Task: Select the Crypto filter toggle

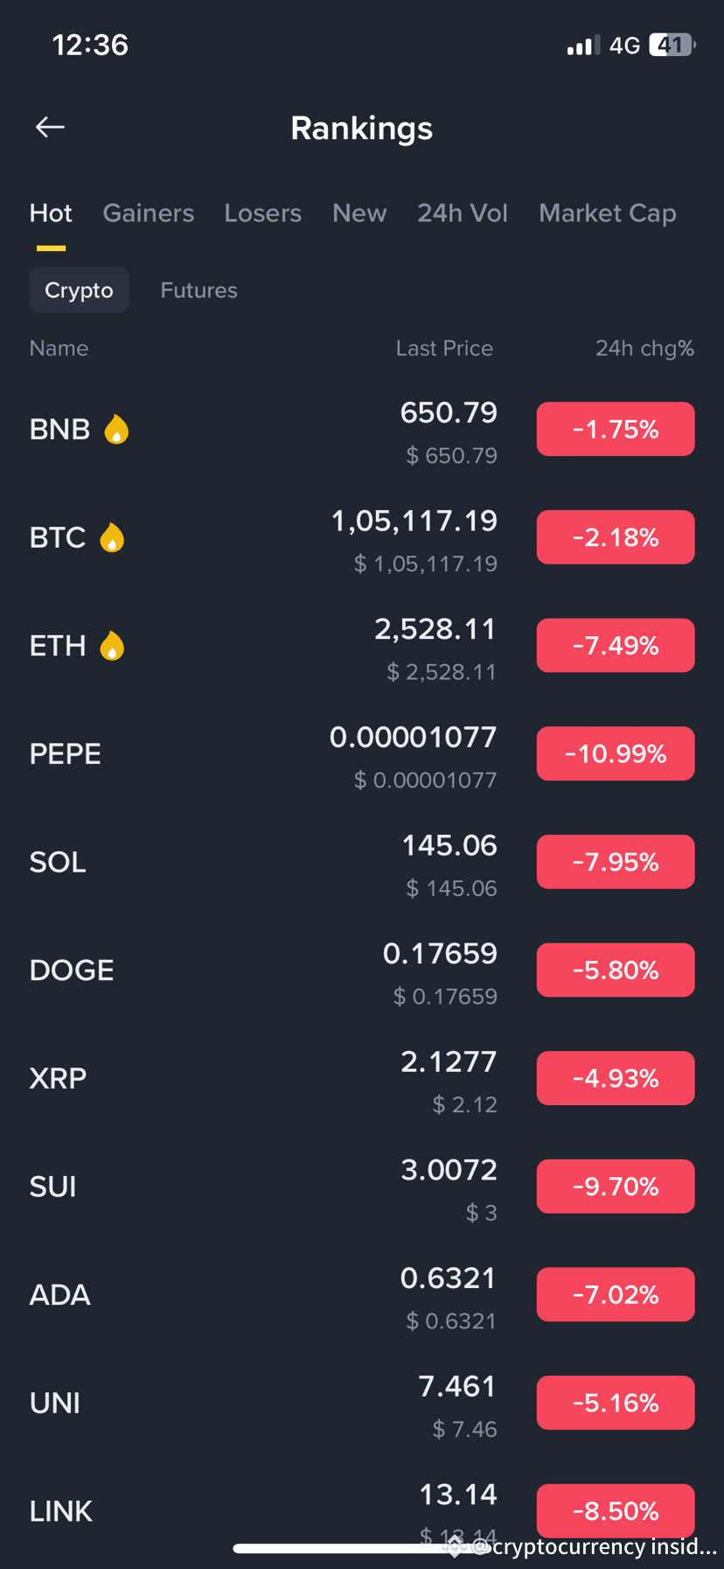Action: 80,291
